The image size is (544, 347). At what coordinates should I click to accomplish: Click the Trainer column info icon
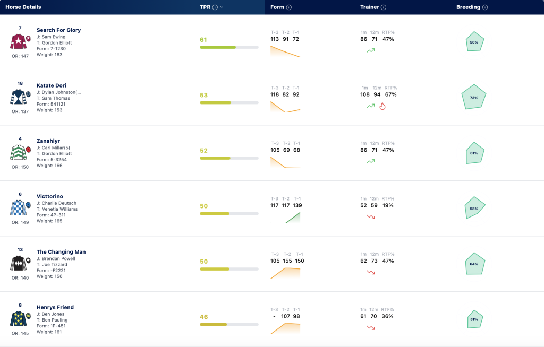(384, 7)
